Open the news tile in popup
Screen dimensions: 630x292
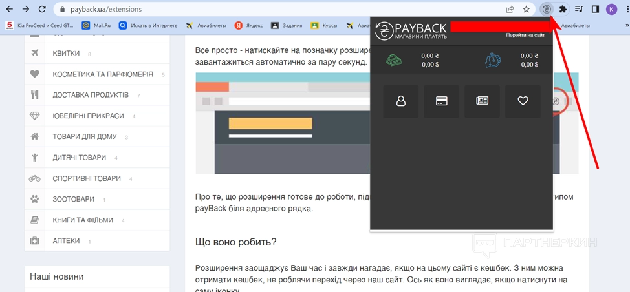pos(482,101)
